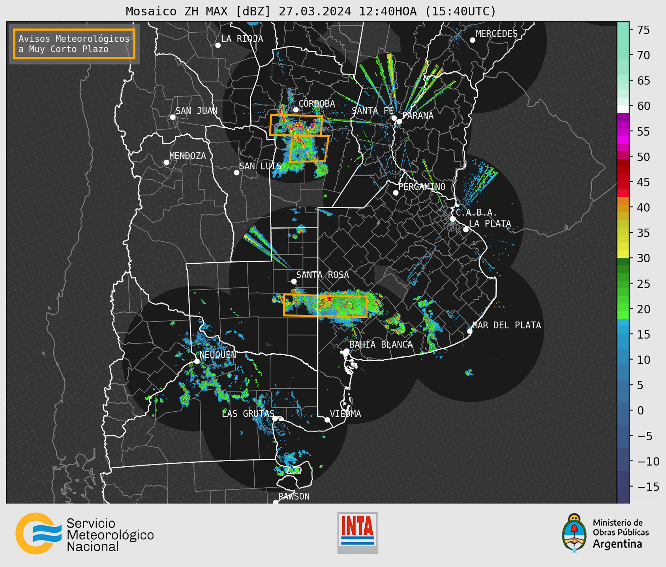This screenshot has width=666, height=567.
Task: Click the SANTA ROSA city label
Action: click(x=323, y=275)
